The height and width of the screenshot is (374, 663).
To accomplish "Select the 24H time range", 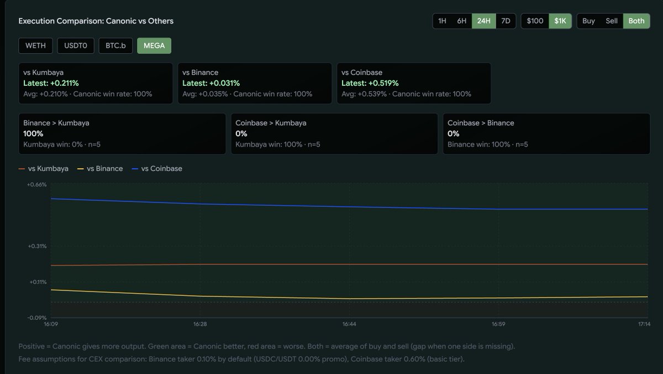I will [484, 21].
